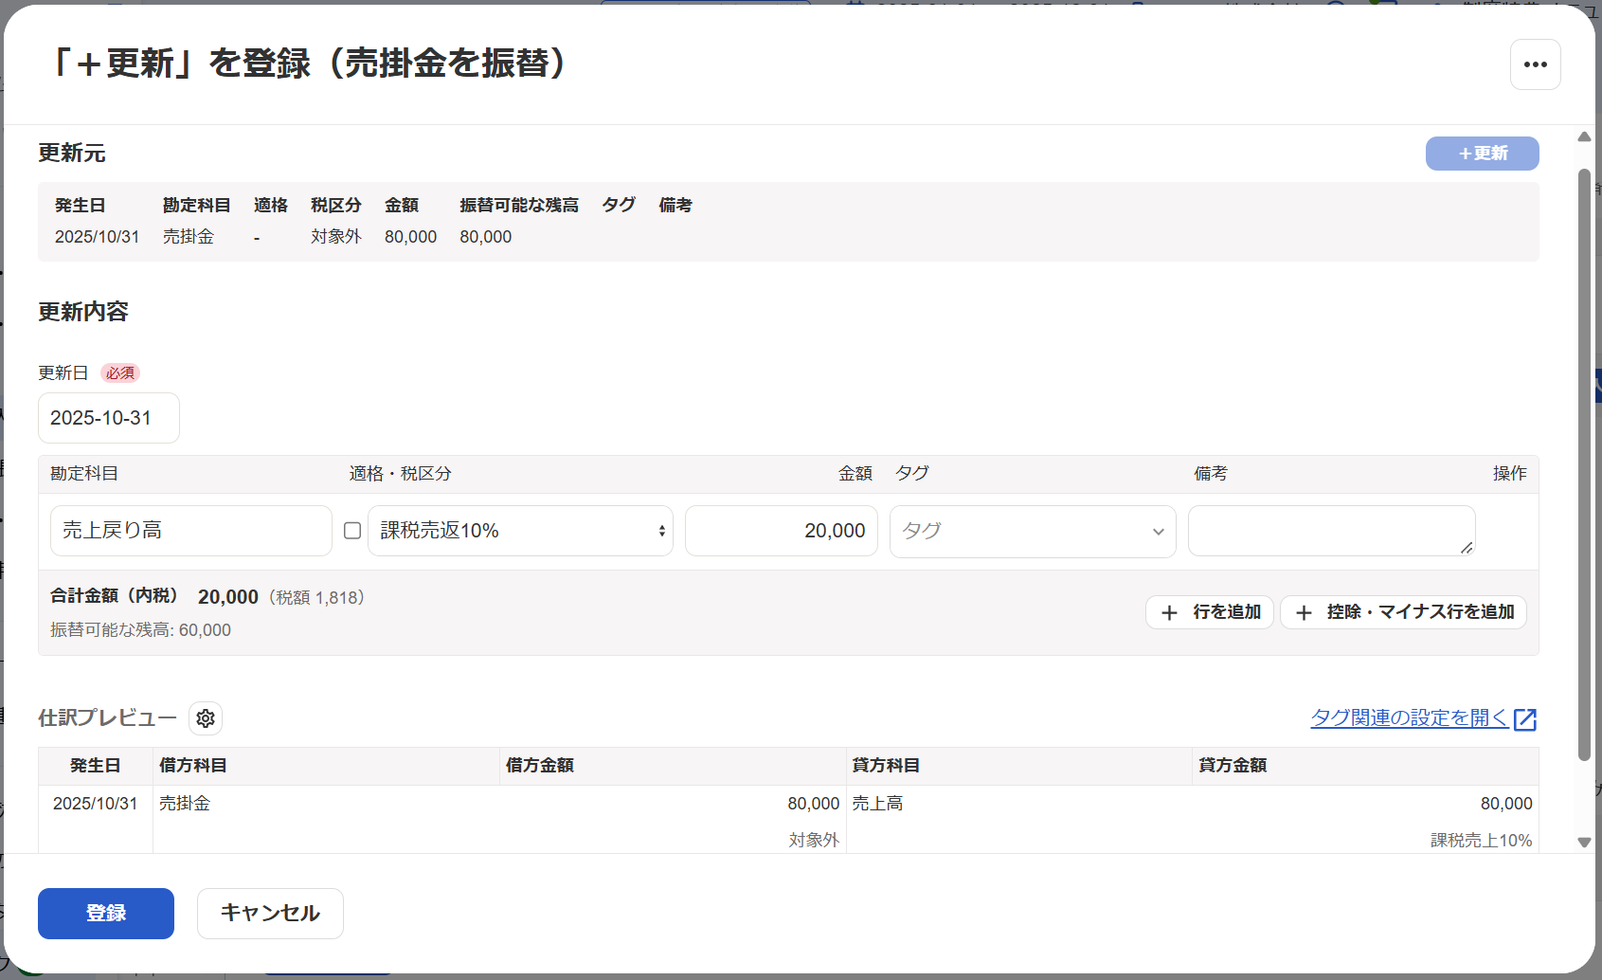Viewport: 1602px width, 980px height.
Task: Click the scrollbar down arrow
Action: 1584,843
